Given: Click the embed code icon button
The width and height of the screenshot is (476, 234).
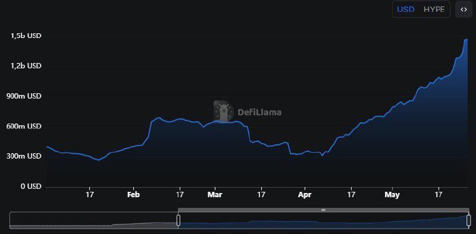Looking at the screenshot, I should pos(464,10).
